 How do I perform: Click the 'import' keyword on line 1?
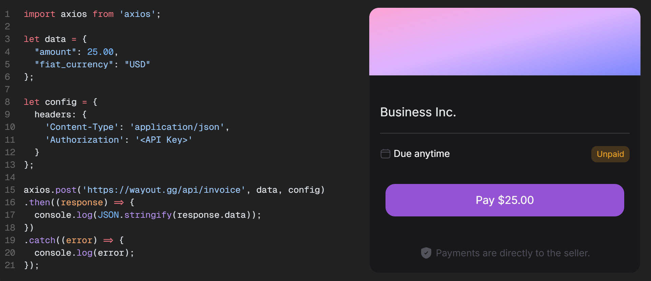pyautogui.click(x=39, y=14)
